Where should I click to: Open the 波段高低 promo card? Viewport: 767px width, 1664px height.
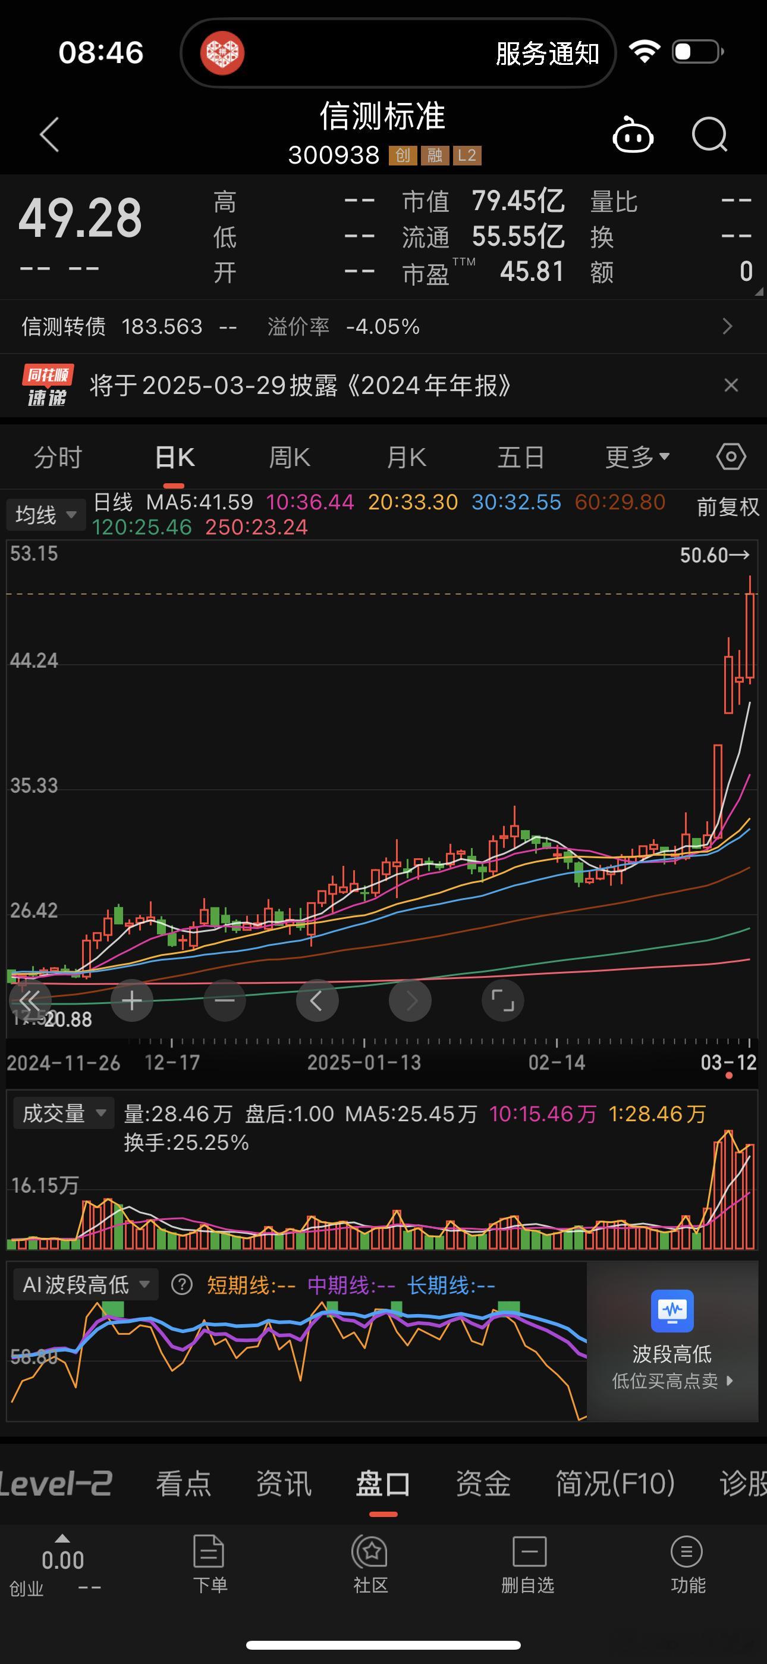[672, 1341]
